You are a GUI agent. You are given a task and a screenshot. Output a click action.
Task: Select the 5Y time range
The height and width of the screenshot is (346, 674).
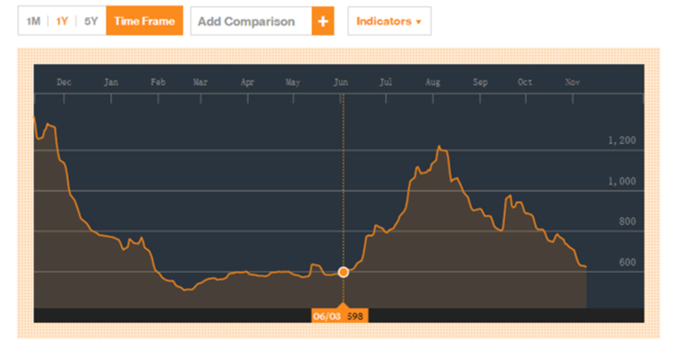click(91, 21)
